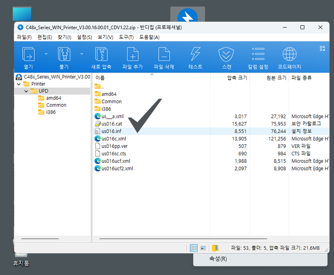Viewport: 334px width, 275px height.
Task: Select Common folder in file list
Action: [108, 101]
